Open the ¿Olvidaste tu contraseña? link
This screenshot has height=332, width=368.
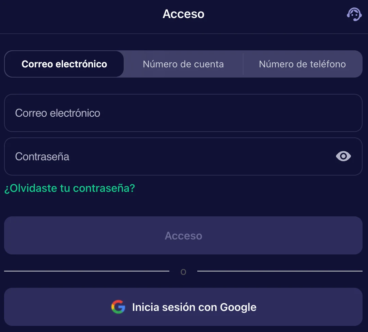[x=70, y=188]
